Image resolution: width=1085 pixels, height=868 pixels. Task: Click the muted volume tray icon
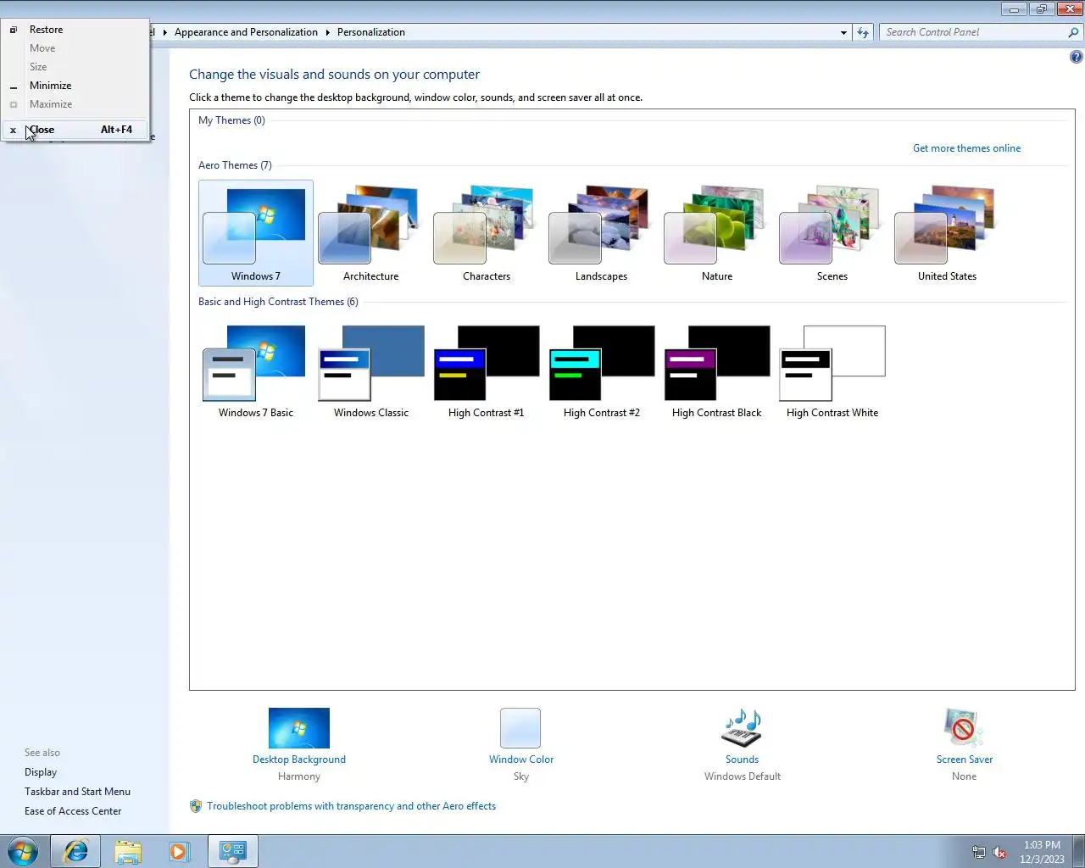click(1000, 852)
